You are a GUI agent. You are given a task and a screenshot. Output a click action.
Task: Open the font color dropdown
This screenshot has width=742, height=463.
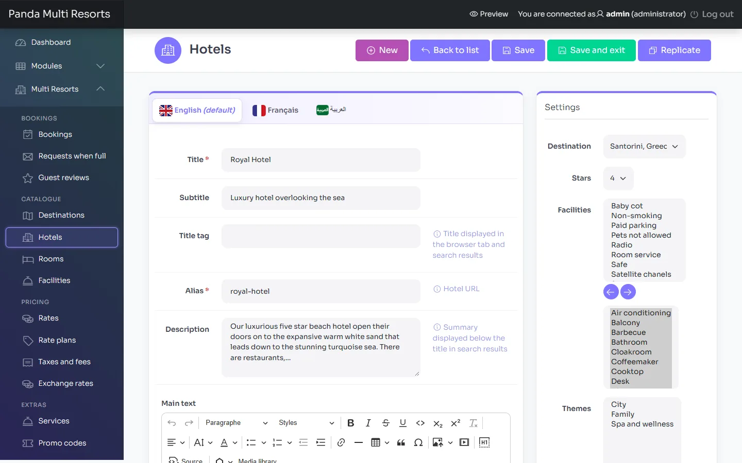(229, 442)
